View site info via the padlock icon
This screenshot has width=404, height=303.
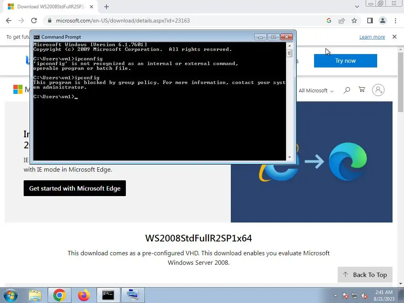coord(50,21)
